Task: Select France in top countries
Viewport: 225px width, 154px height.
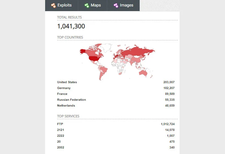Action: (62, 94)
